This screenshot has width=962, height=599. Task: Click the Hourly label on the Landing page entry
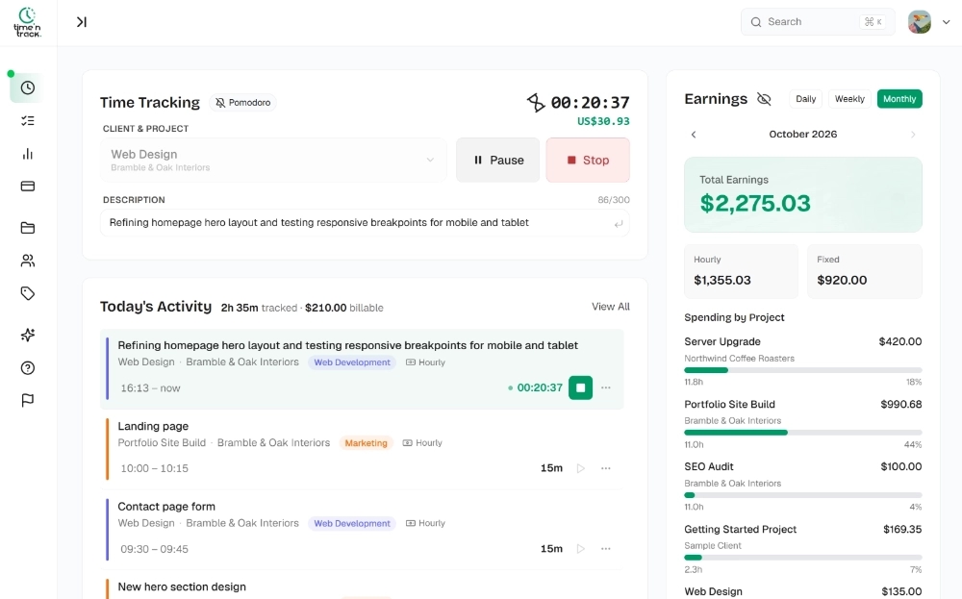point(422,442)
